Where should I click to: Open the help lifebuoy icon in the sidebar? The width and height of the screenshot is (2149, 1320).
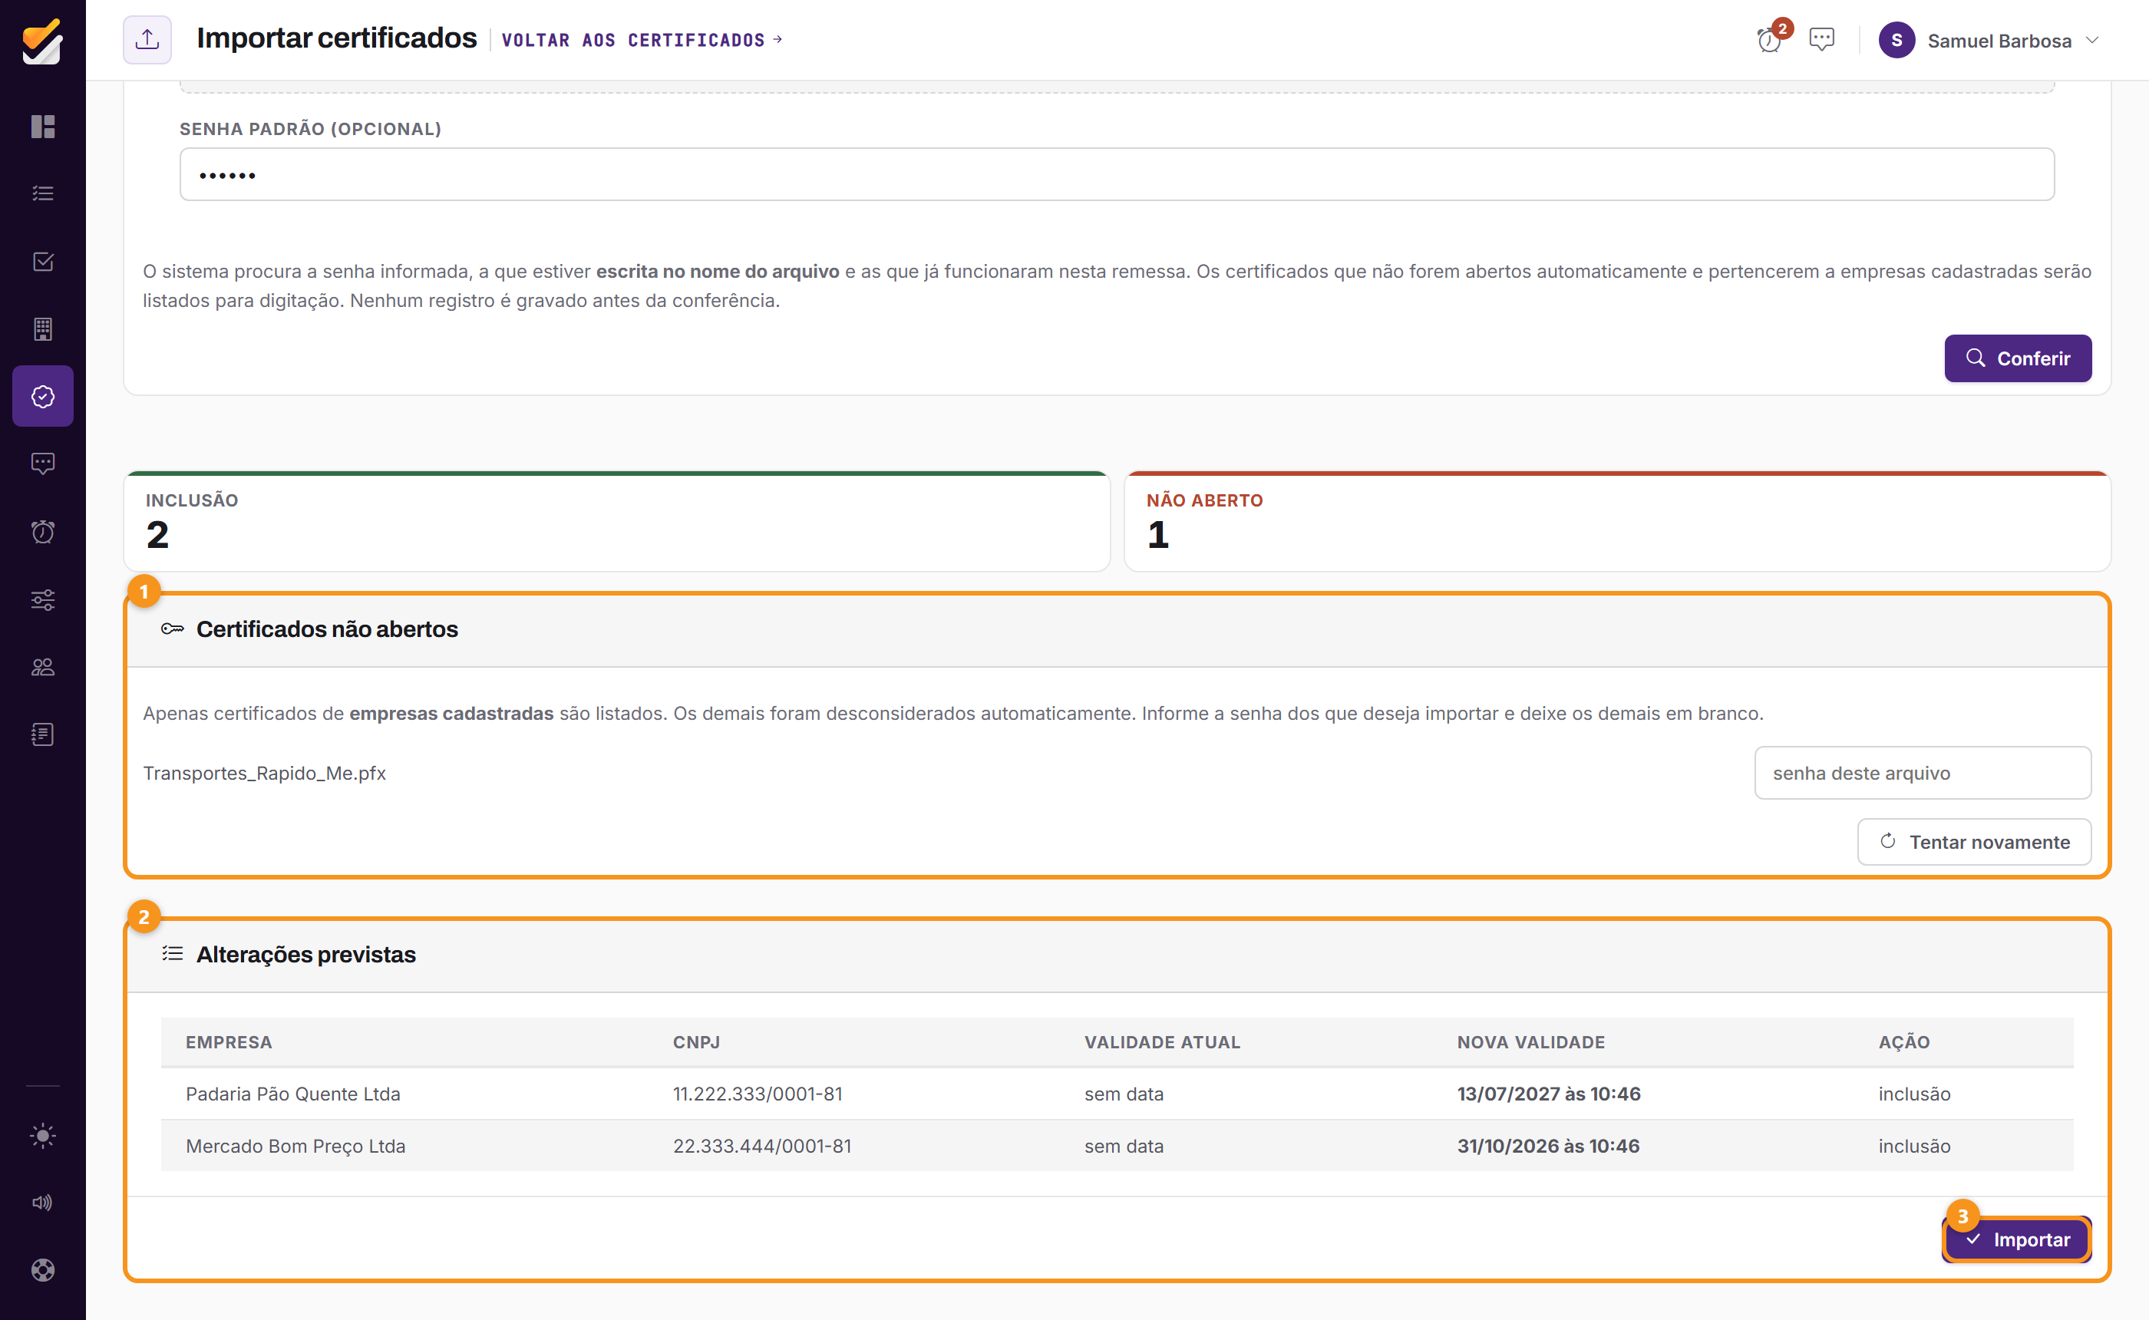click(x=43, y=1270)
